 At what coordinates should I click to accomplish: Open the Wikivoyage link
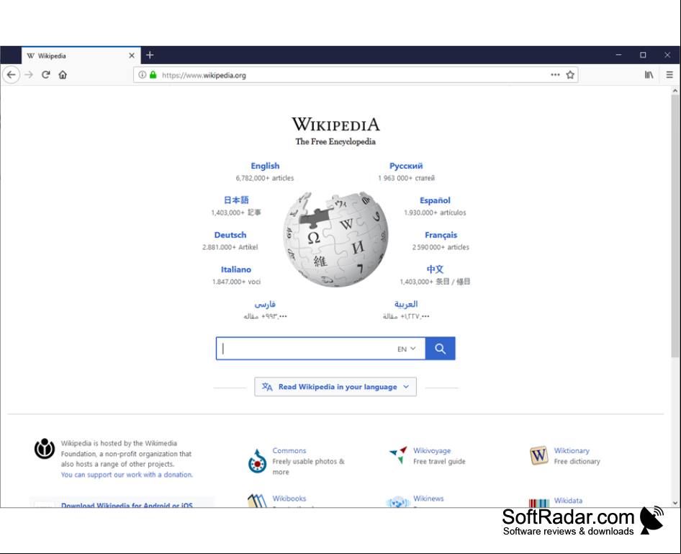(x=432, y=450)
